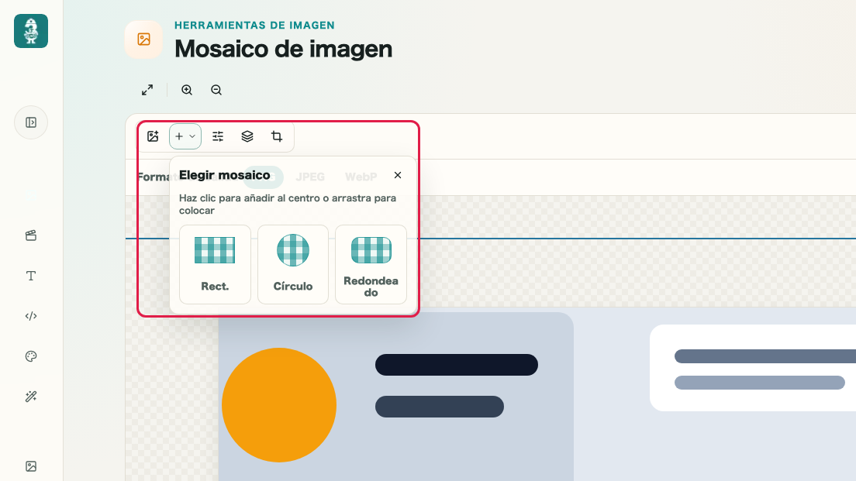Click the Mosaico de imagen heading
856x481 pixels.
[283, 49]
